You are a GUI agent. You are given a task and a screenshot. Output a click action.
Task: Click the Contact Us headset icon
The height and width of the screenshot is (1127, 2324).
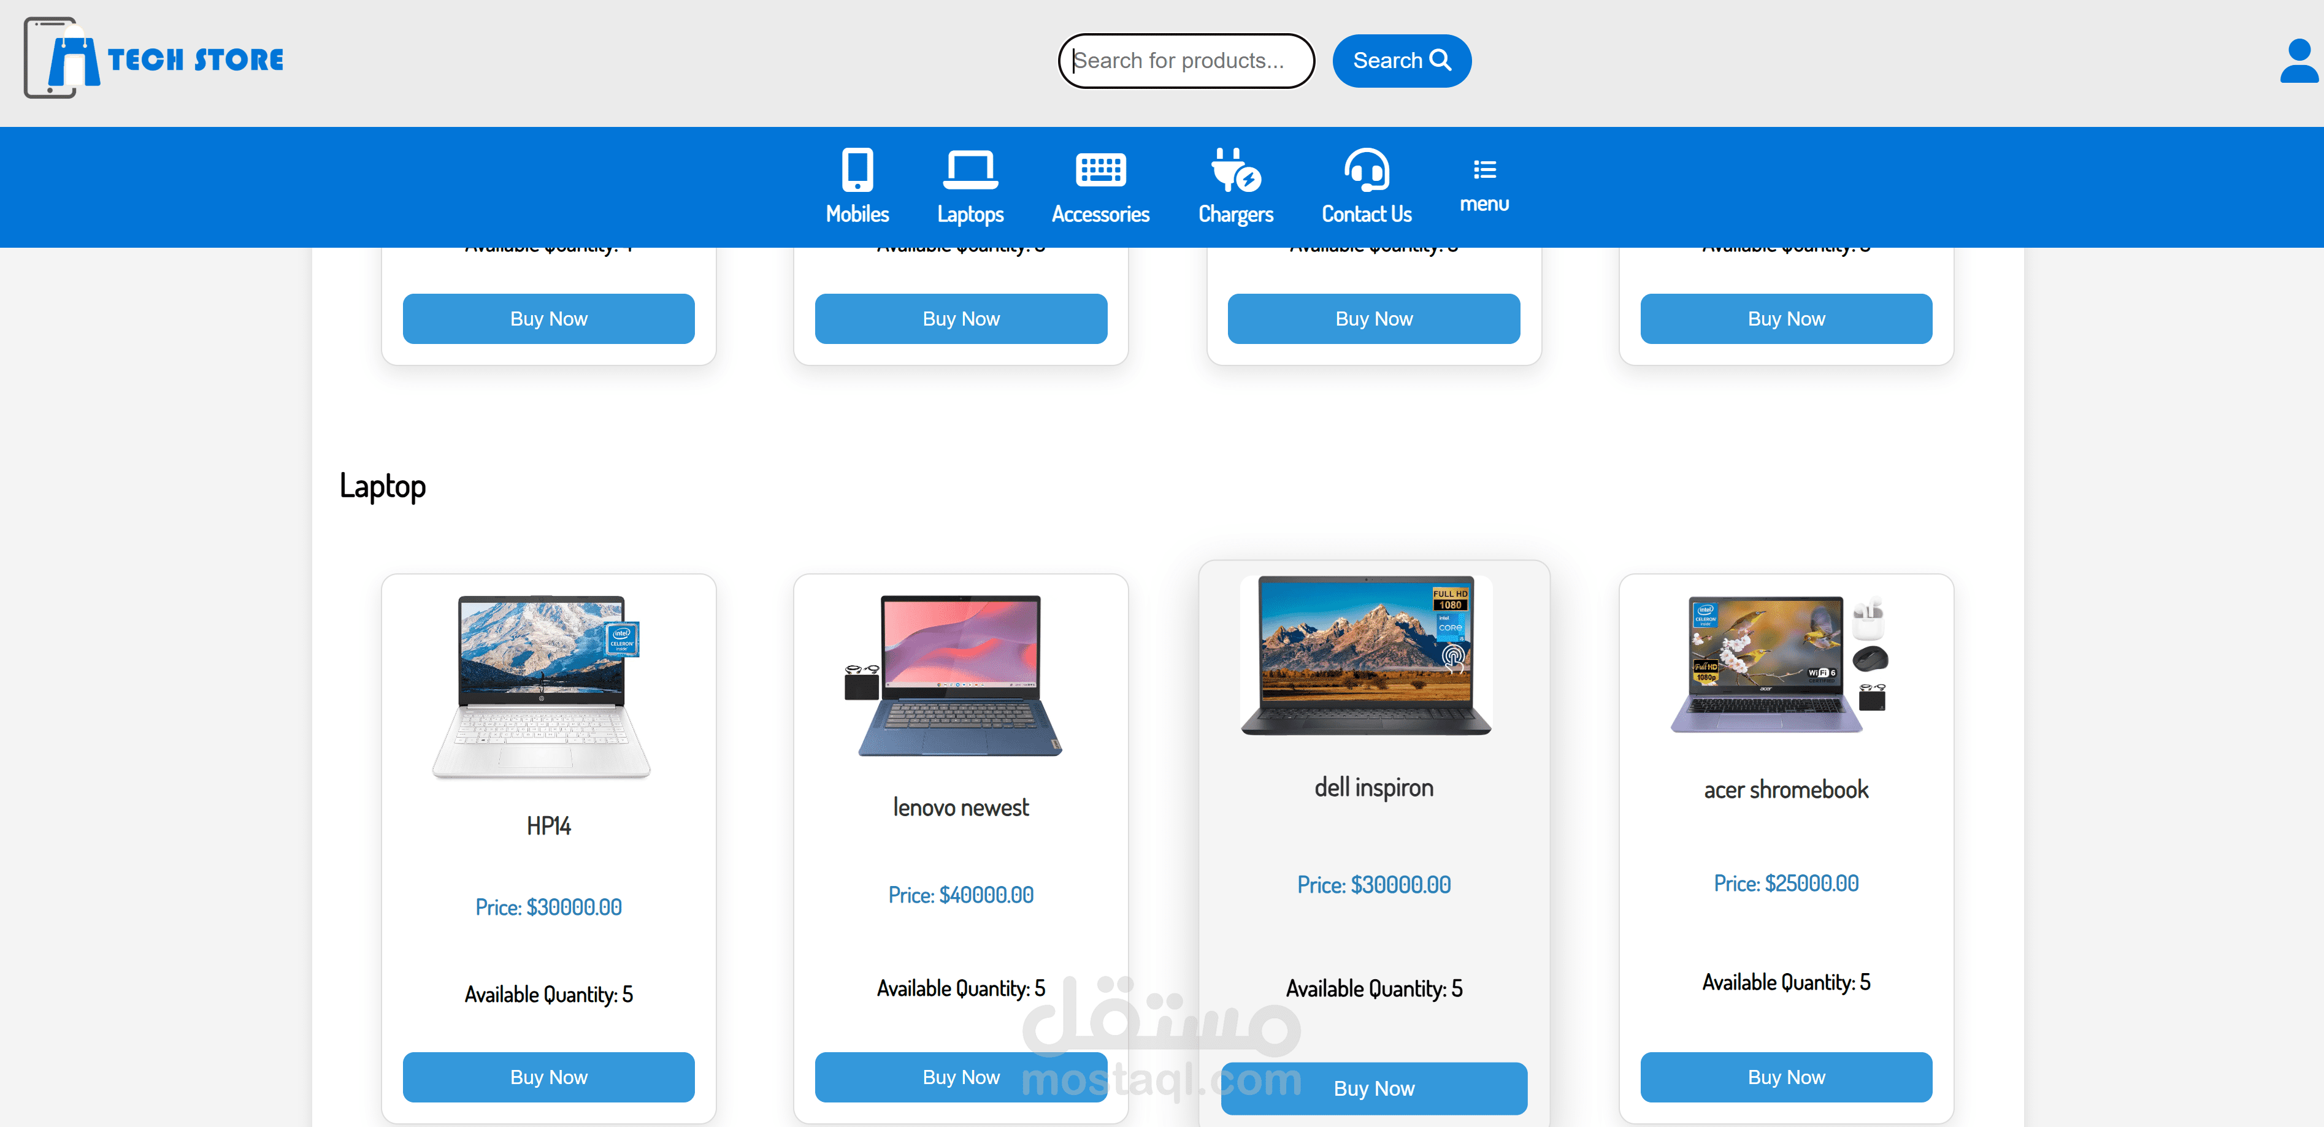tap(1366, 169)
